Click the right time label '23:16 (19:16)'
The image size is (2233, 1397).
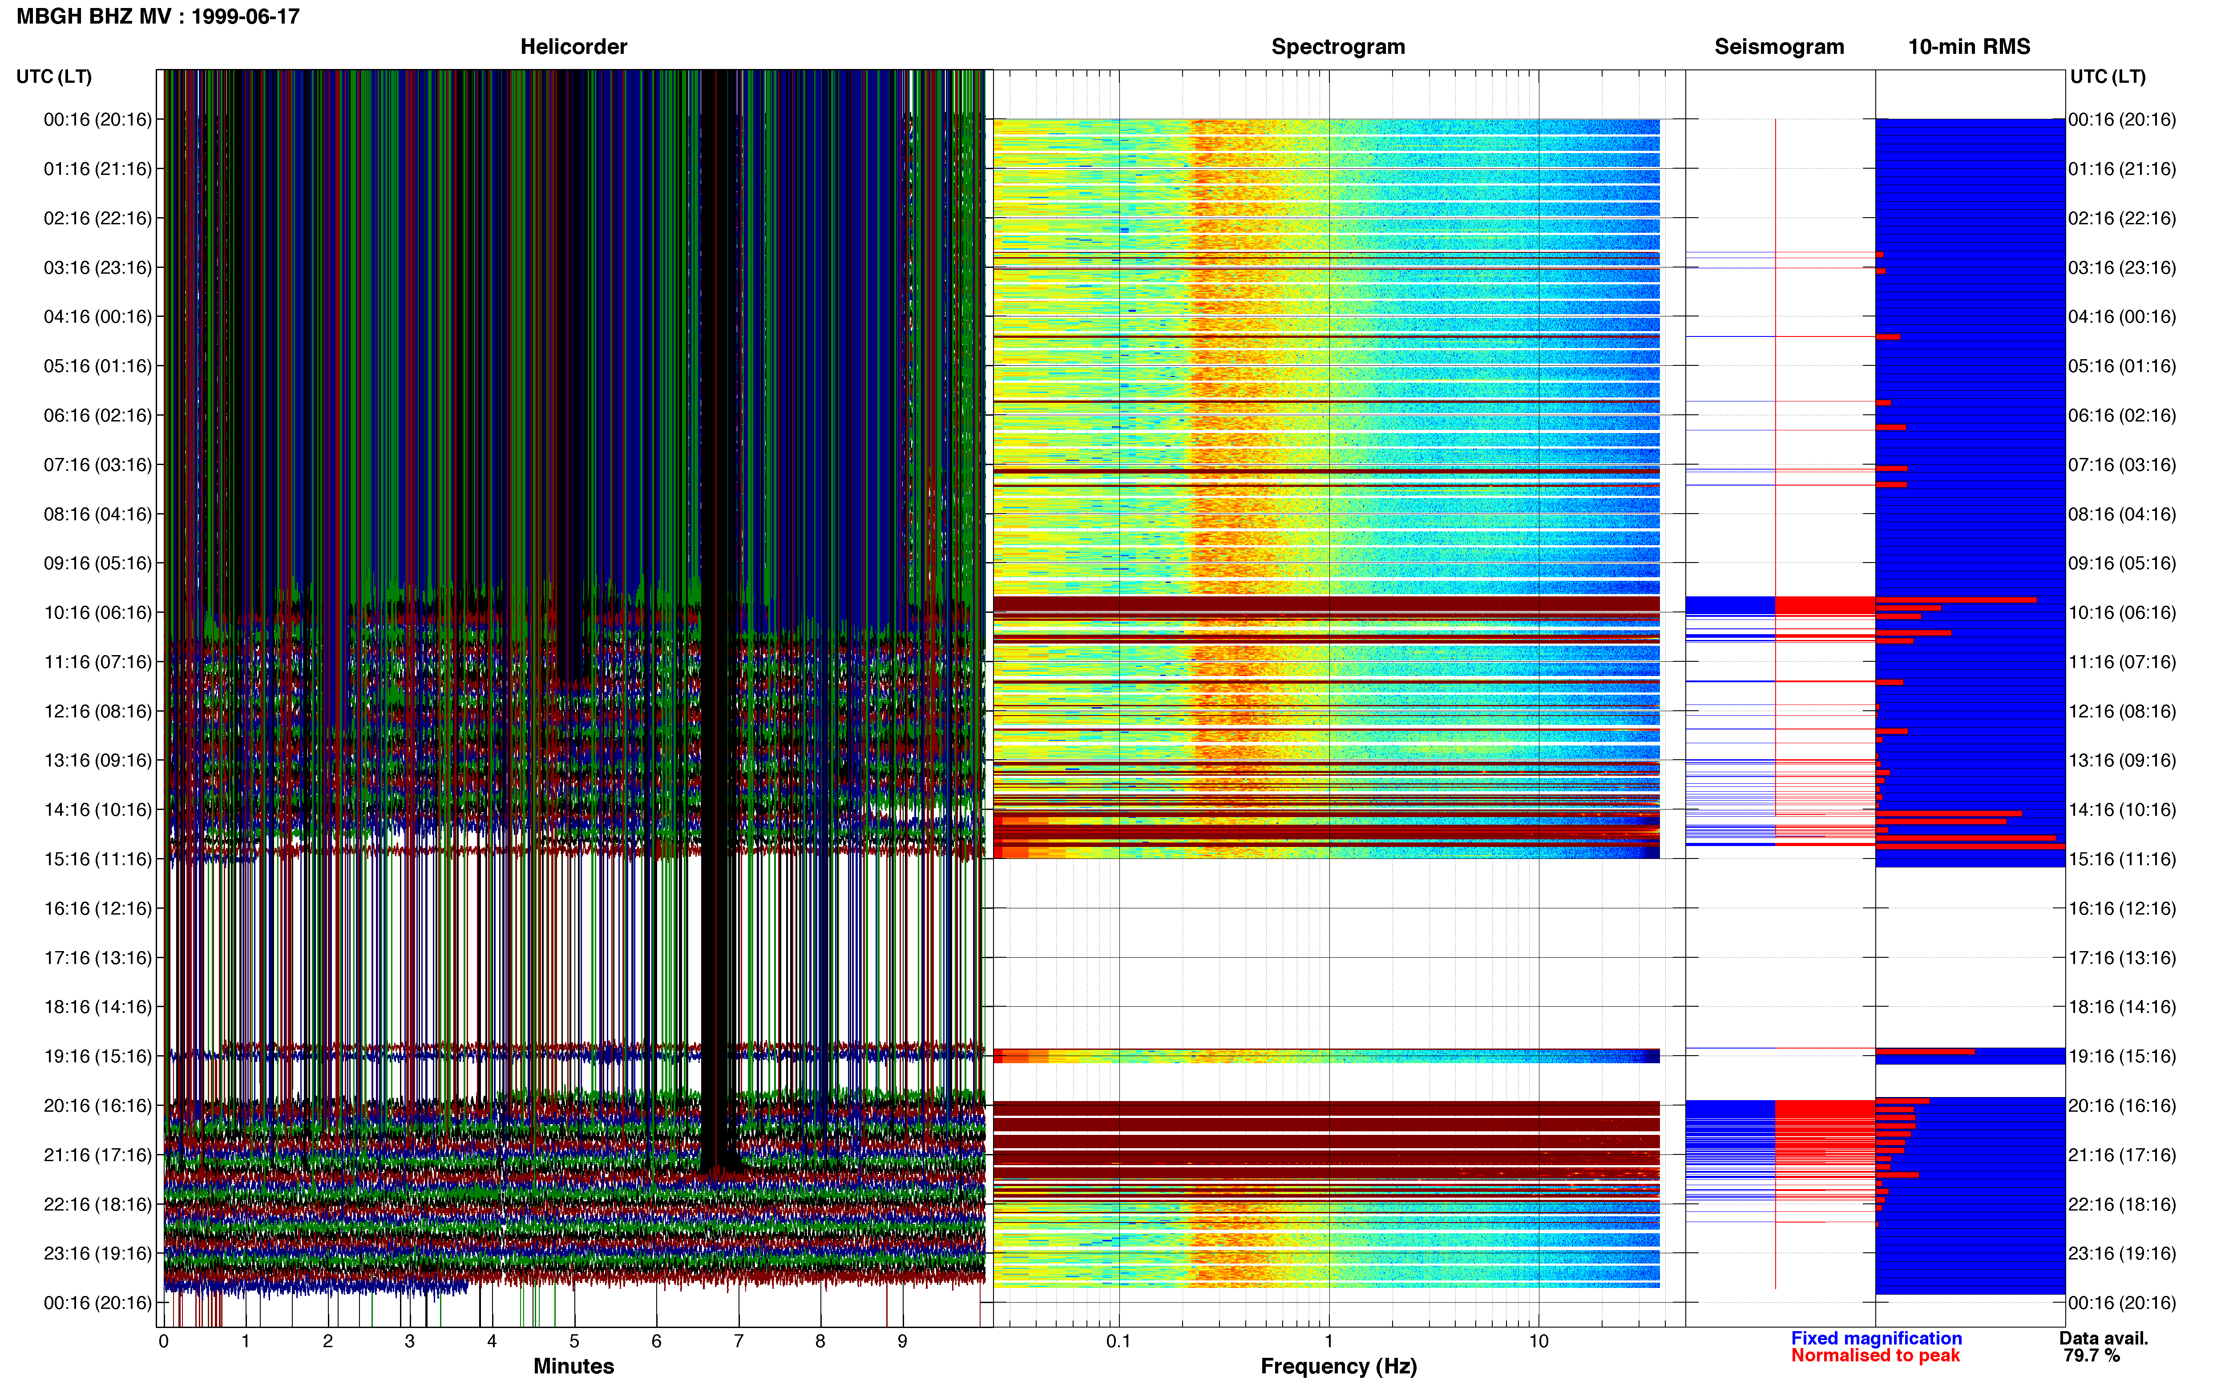[2122, 1253]
